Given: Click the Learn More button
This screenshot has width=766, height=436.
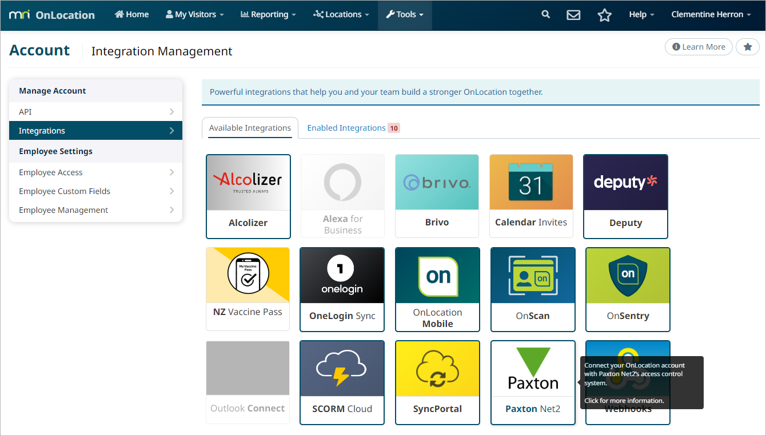Looking at the screenshot, I should click(x=699, y=47).
